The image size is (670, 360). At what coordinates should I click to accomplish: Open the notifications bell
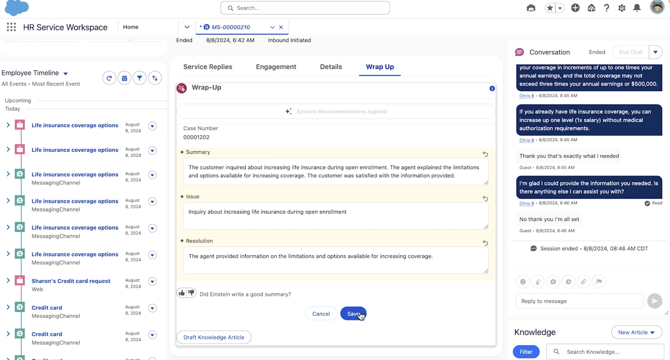pyautogui.click(x=637, y=8)
